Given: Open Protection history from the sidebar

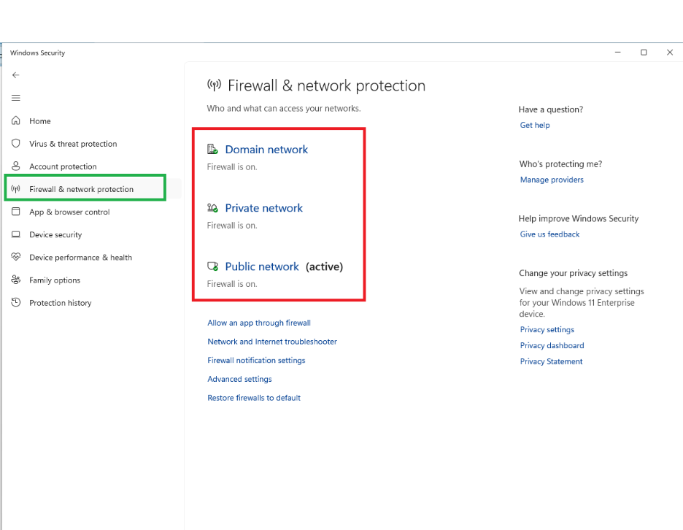Looking at the screenshot, I should (60, 302).
